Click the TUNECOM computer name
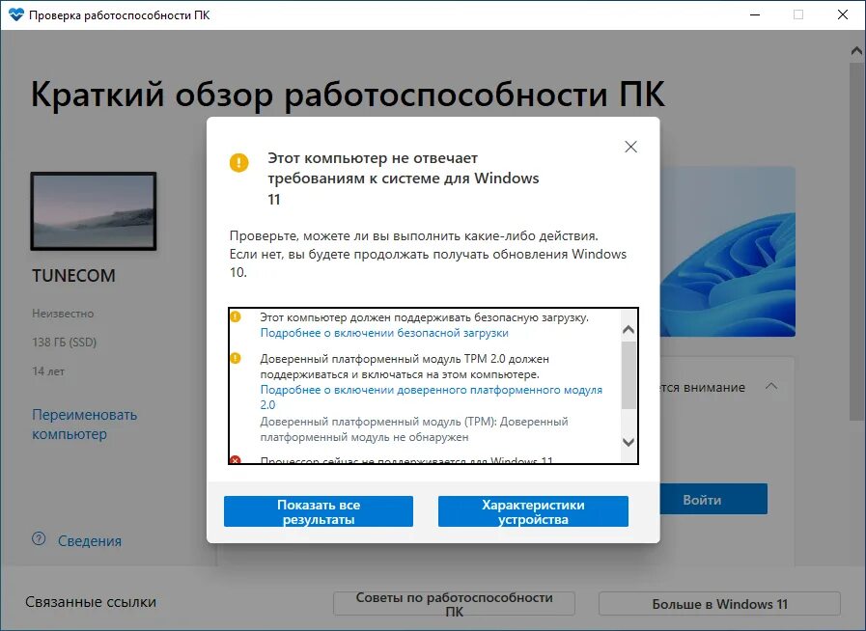 click(x=73, y=276)
